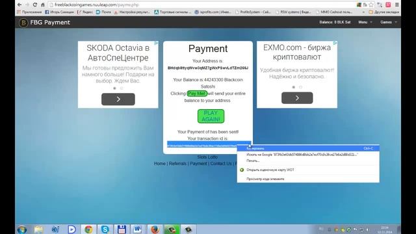Open the Windows Start button
Viewport: 416px width, 234px height.
(22, 229)
